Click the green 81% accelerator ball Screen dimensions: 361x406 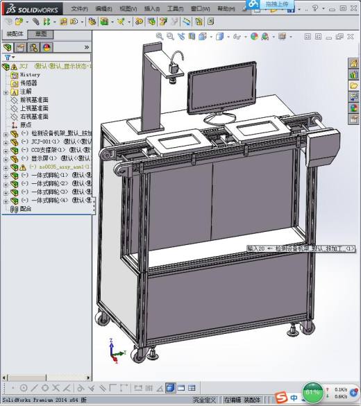(x=312, y=393)
